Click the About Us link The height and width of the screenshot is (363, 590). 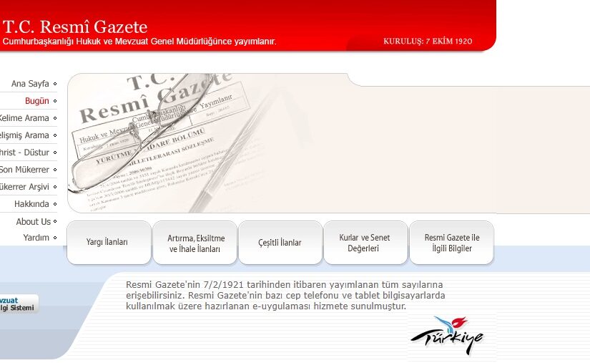pos(33,222)
